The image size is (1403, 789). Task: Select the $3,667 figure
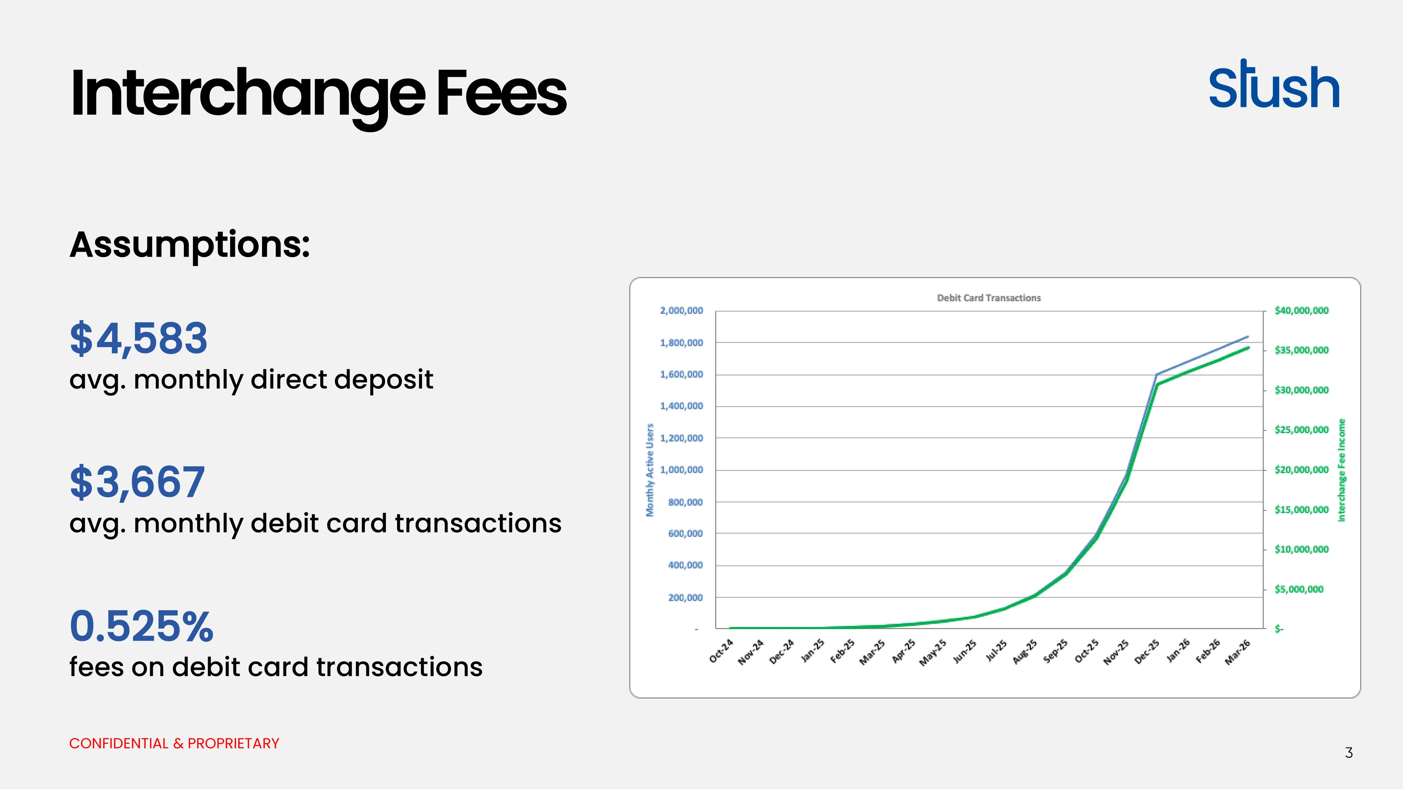tap(137, 482)
